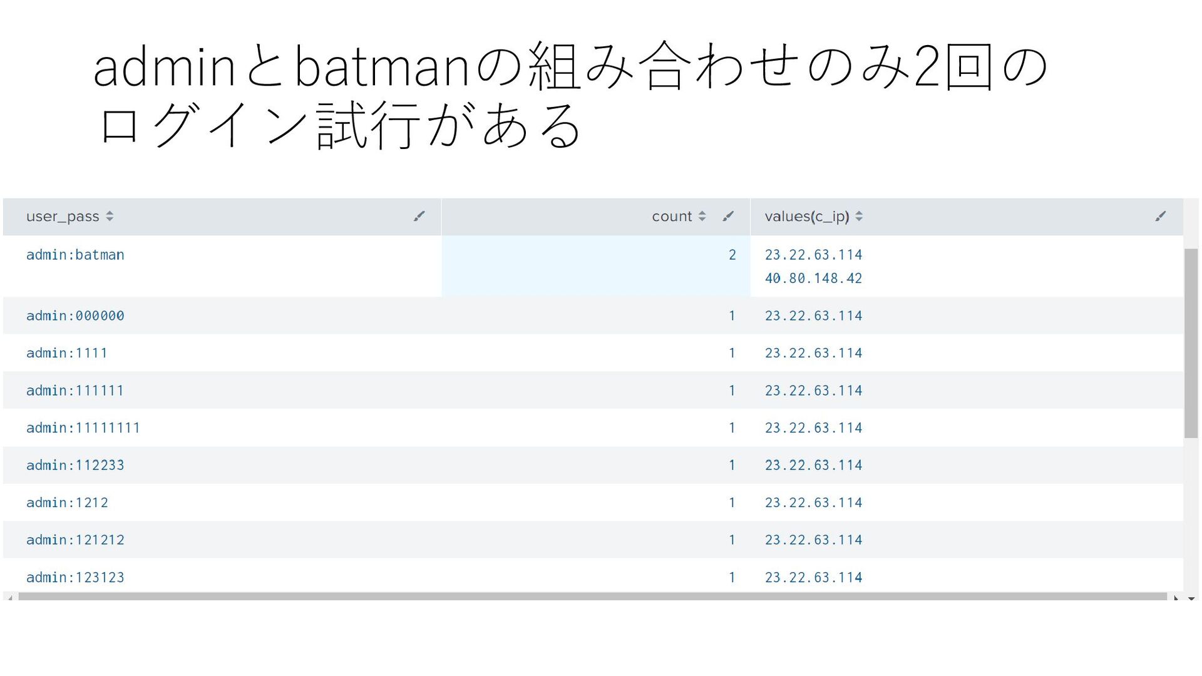
Task: Click the count column header label
Action: tap(671, 217)
